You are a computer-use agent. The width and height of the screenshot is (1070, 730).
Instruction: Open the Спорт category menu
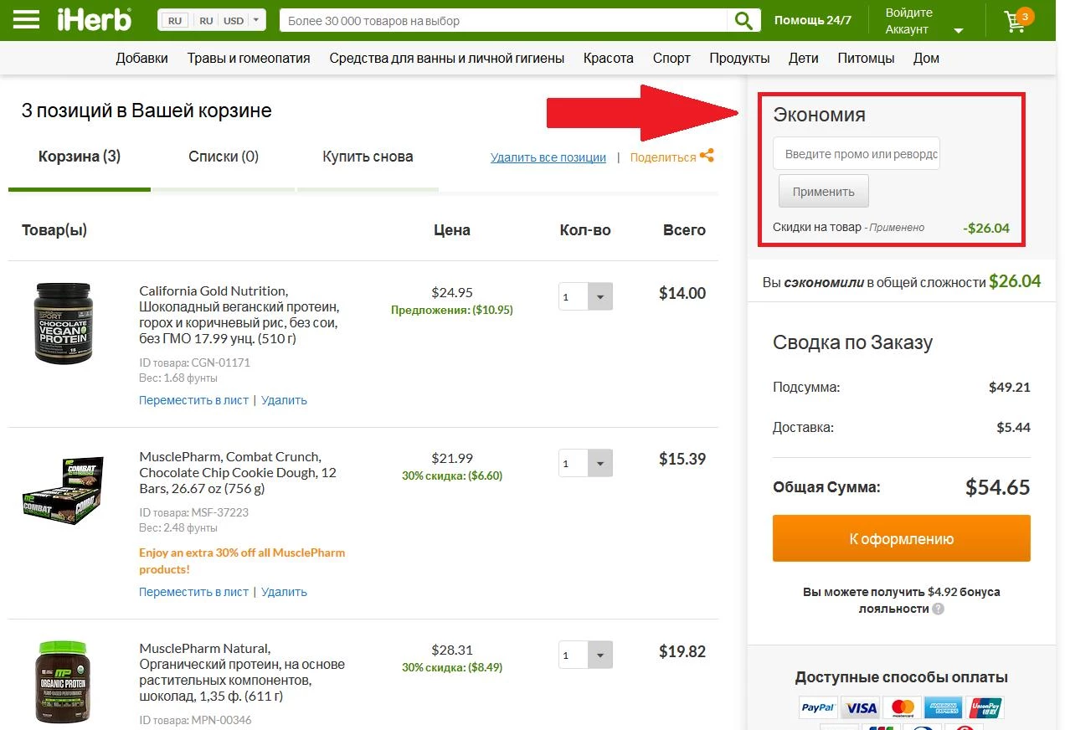point(671,58)
